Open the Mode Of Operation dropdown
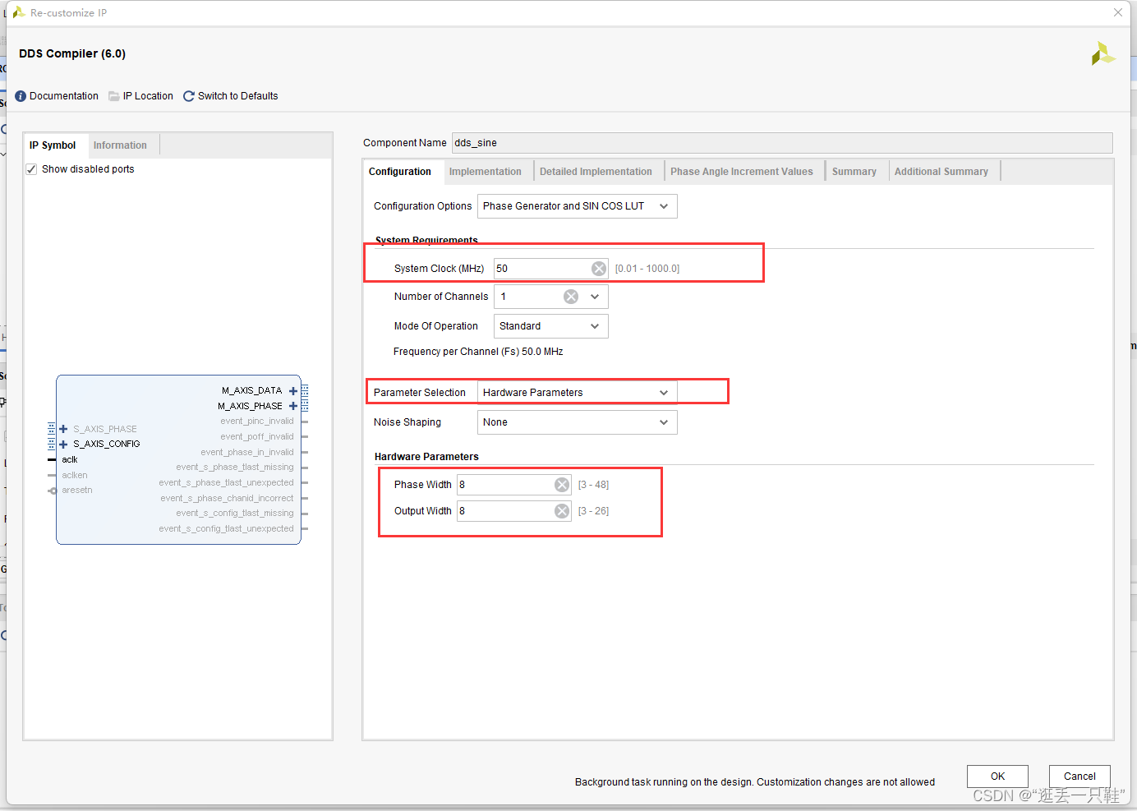 pos(551,326)
